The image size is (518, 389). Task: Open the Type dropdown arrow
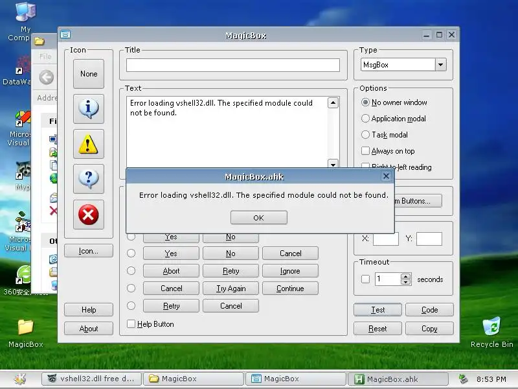[441, 64]
